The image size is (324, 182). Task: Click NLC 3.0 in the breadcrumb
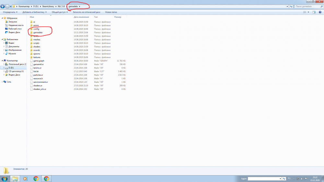pos(61,6)
